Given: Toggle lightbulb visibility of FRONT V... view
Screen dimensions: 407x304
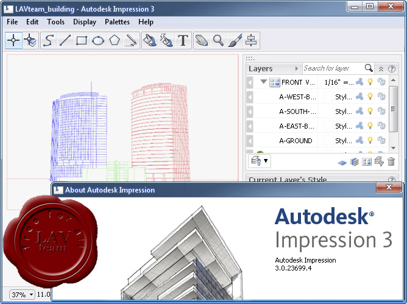Looking at the screenshot, I should pos(370,82).
